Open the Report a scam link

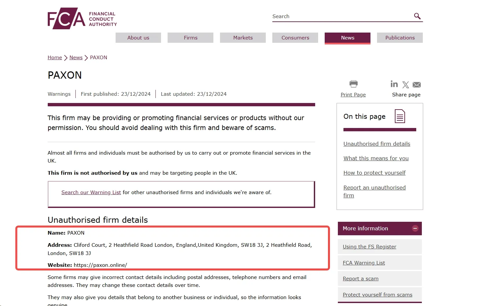click(361, 279)
